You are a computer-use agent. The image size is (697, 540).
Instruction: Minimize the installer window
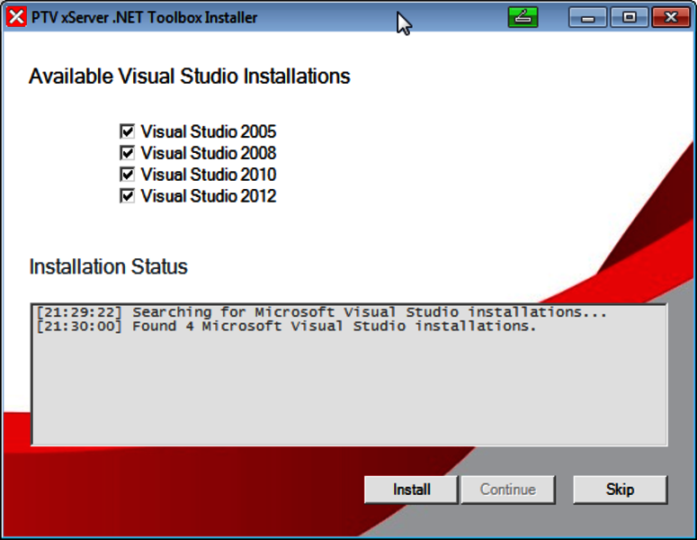(587, 17)
